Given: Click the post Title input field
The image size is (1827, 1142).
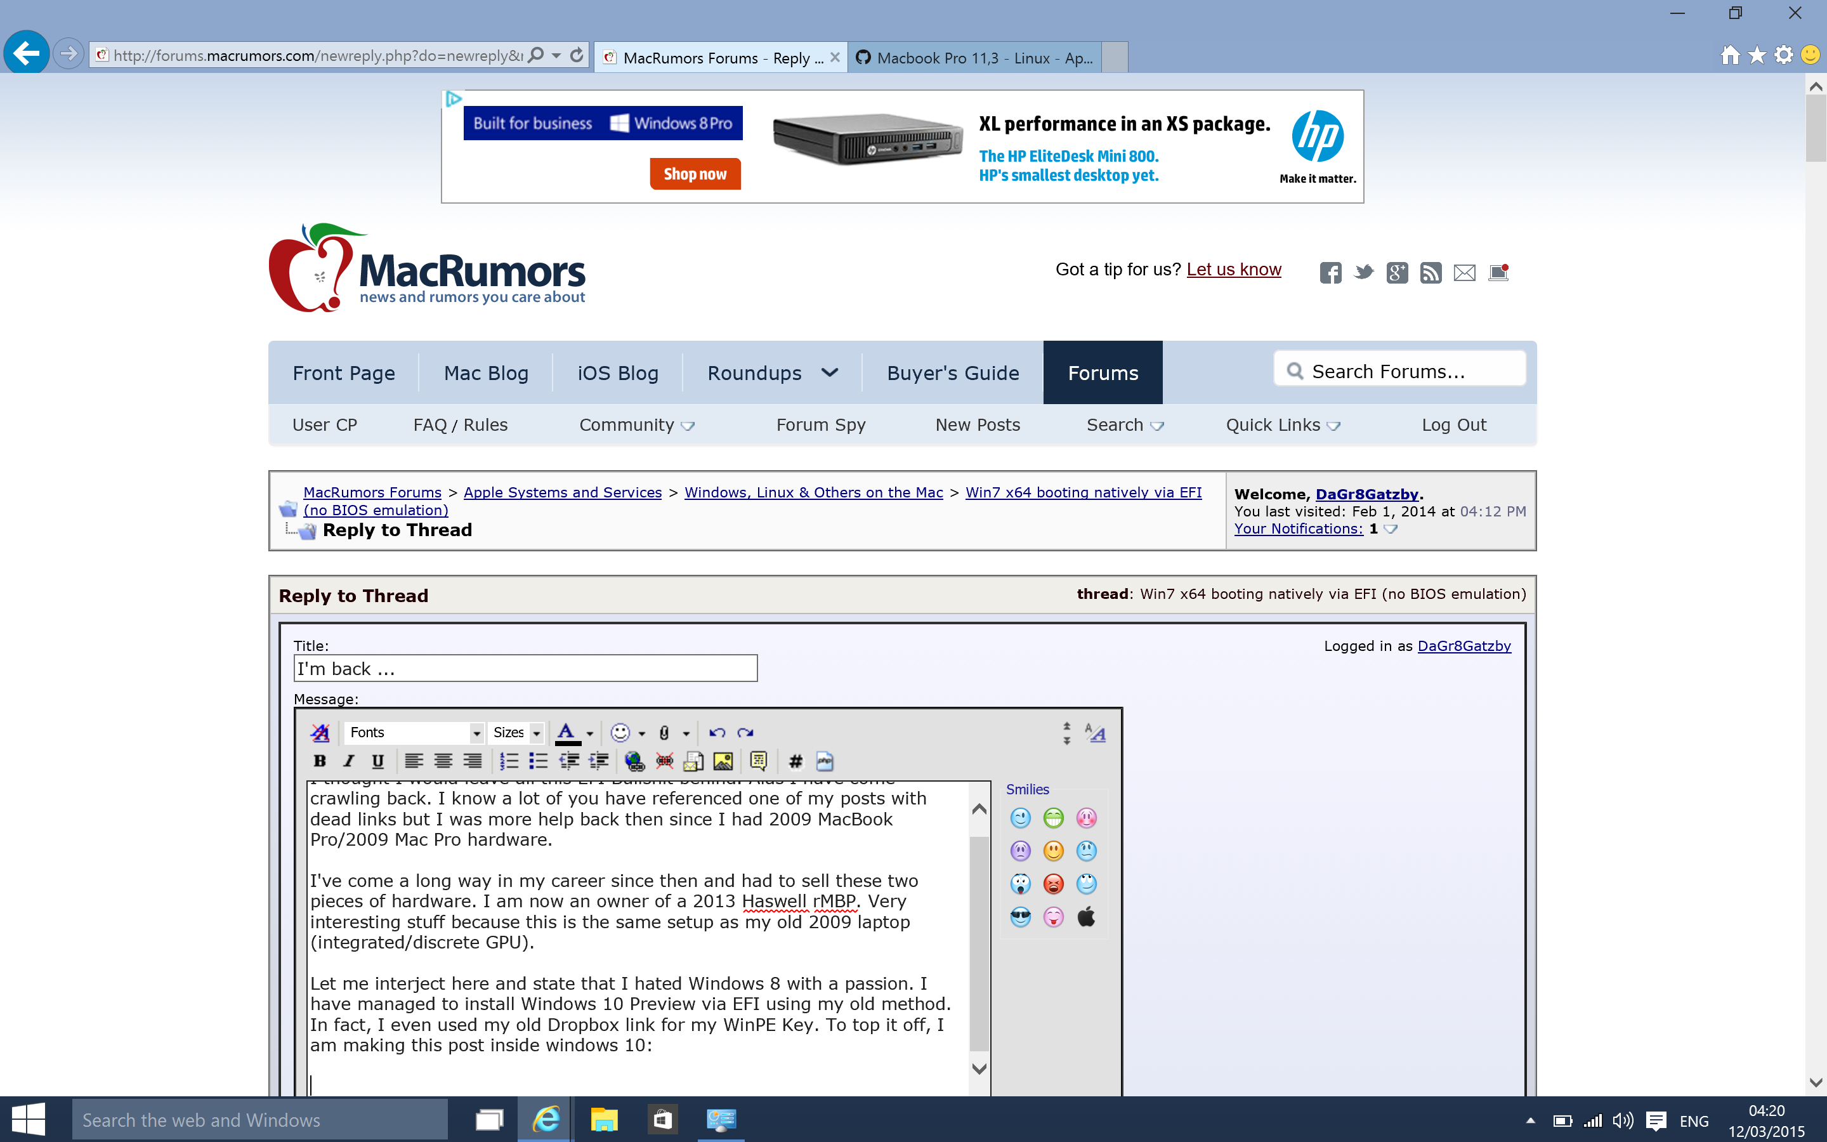Looking at the screenshot, I should [x=525, y=669].
